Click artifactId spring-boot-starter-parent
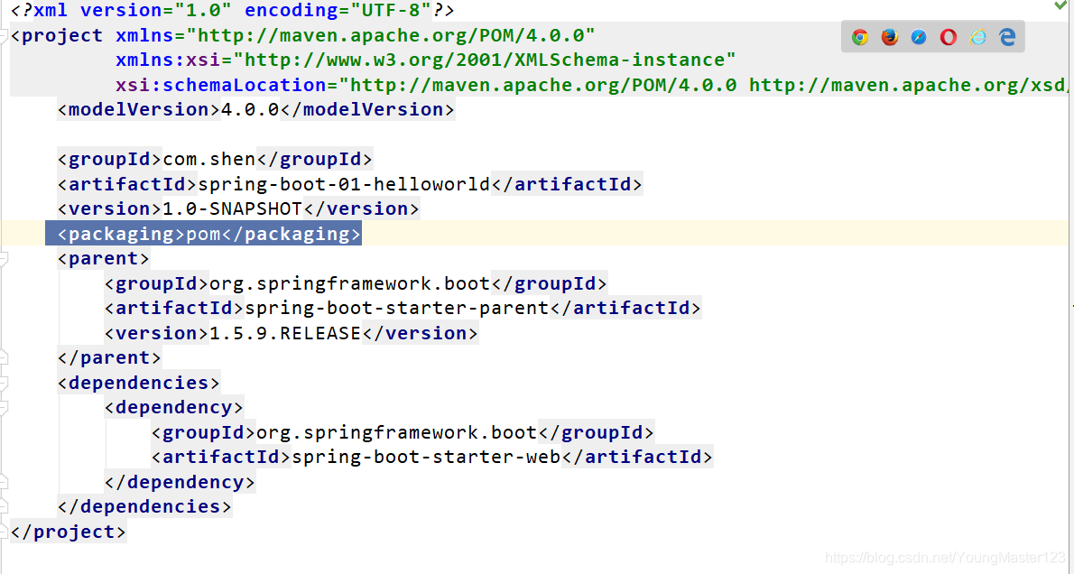Image resolution: width=1074 pixels, height=574 pixels. click(396, 309)
